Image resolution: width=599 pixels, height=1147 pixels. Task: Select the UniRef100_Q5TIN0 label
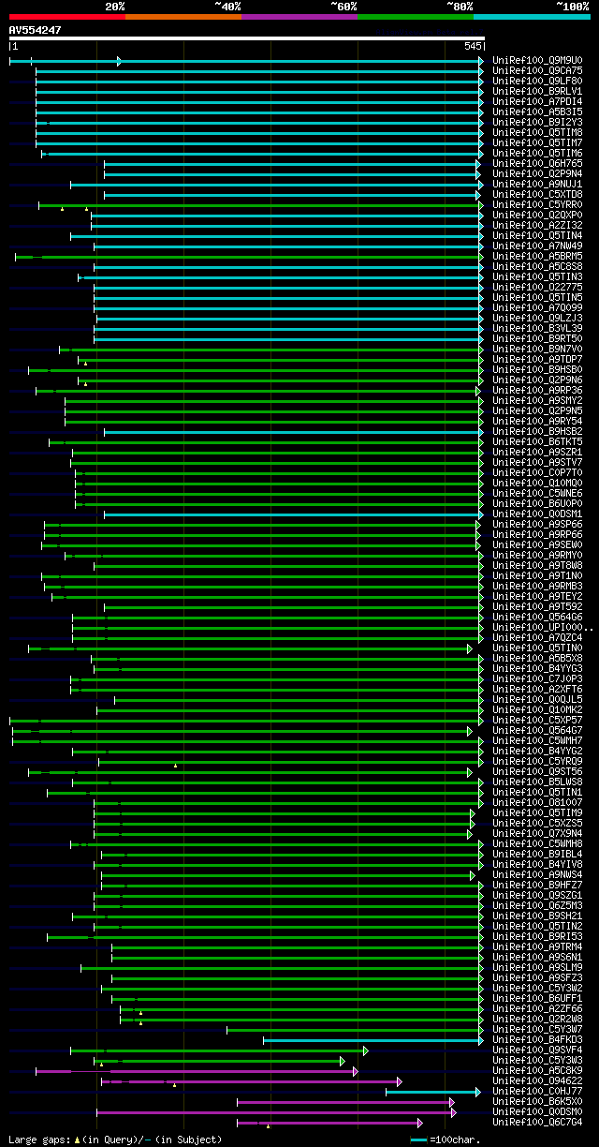tap(537, 648)
